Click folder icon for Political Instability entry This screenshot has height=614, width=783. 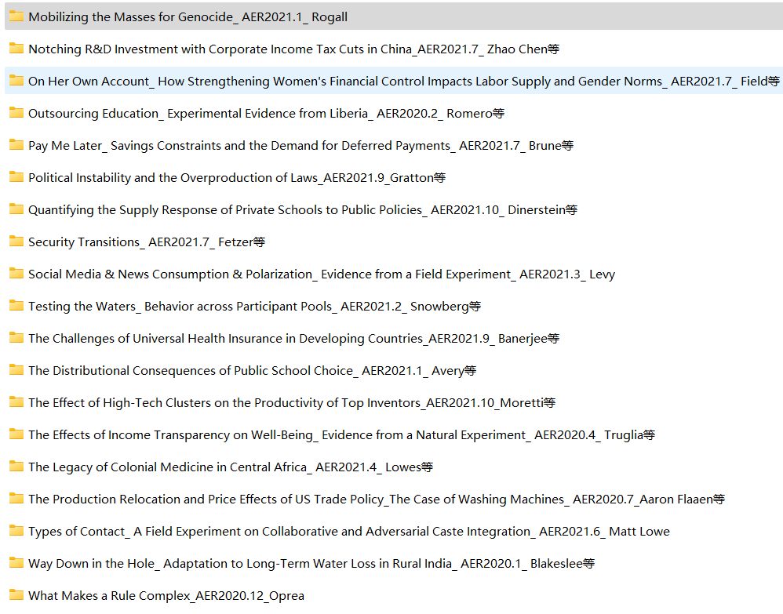[16, 176]
